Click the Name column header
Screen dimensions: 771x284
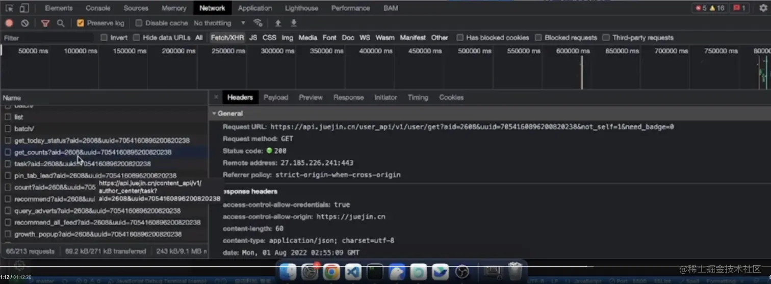(104, 98)
